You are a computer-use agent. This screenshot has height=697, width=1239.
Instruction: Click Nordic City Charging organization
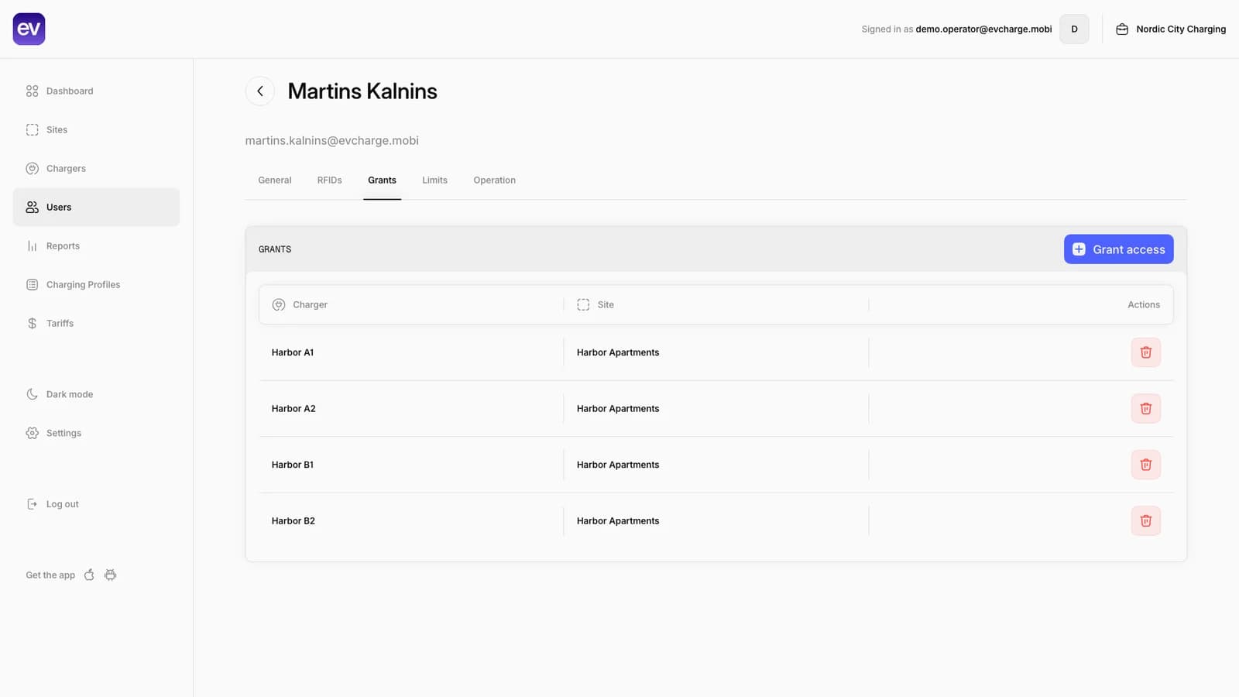pyautogui.click(x=1170, y=29)
